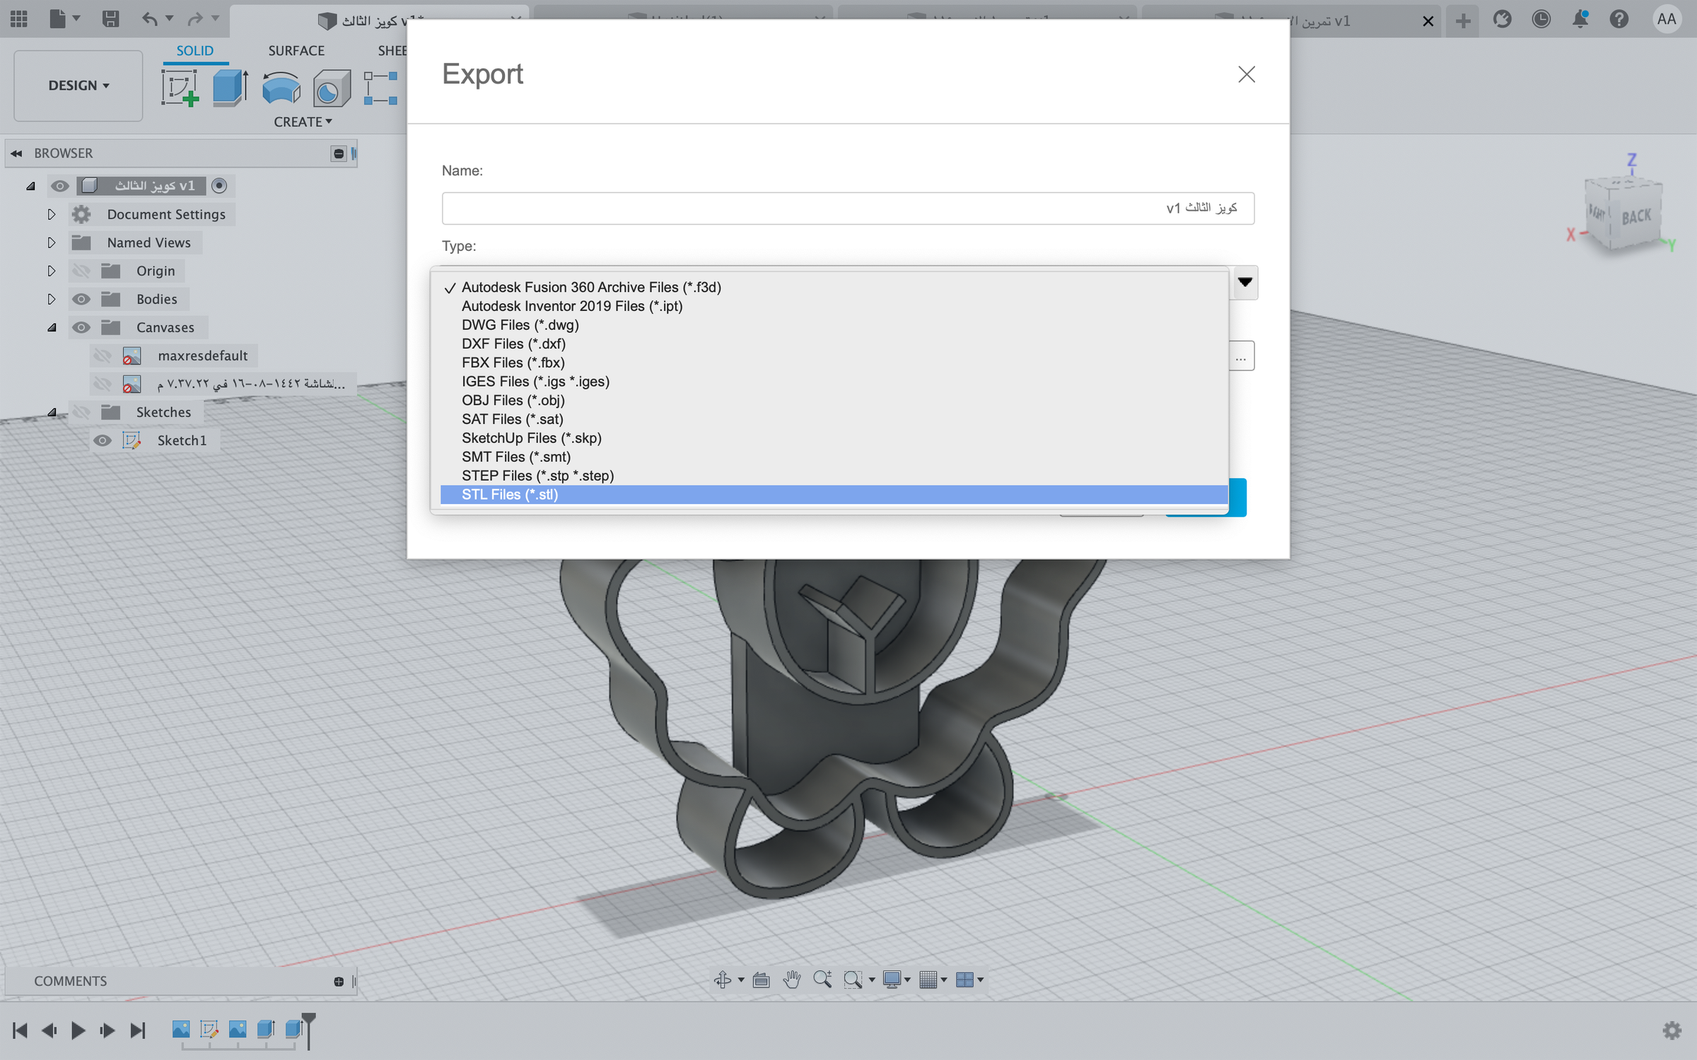Screen dimensions: 1697x1060
Task: Expand Document Settings node
Action: point(51,214)
